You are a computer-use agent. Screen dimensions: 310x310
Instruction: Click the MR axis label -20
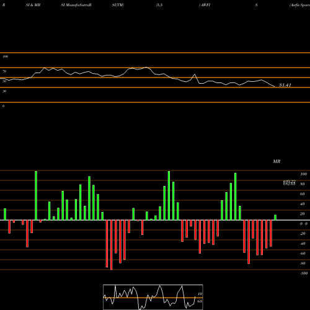tap(303, 234)
